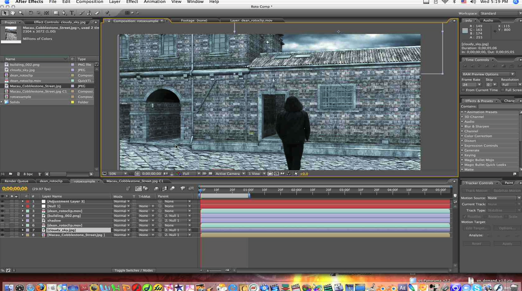Screen dimensions: 522x291
Task: Choose the Type tool
Action: (x=72, y=13)
